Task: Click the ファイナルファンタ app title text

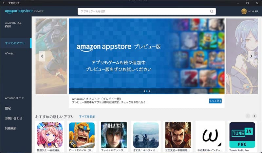Action: click(113, 150)
